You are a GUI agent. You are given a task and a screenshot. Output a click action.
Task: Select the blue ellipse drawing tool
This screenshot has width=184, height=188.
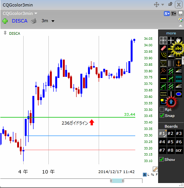179,94
